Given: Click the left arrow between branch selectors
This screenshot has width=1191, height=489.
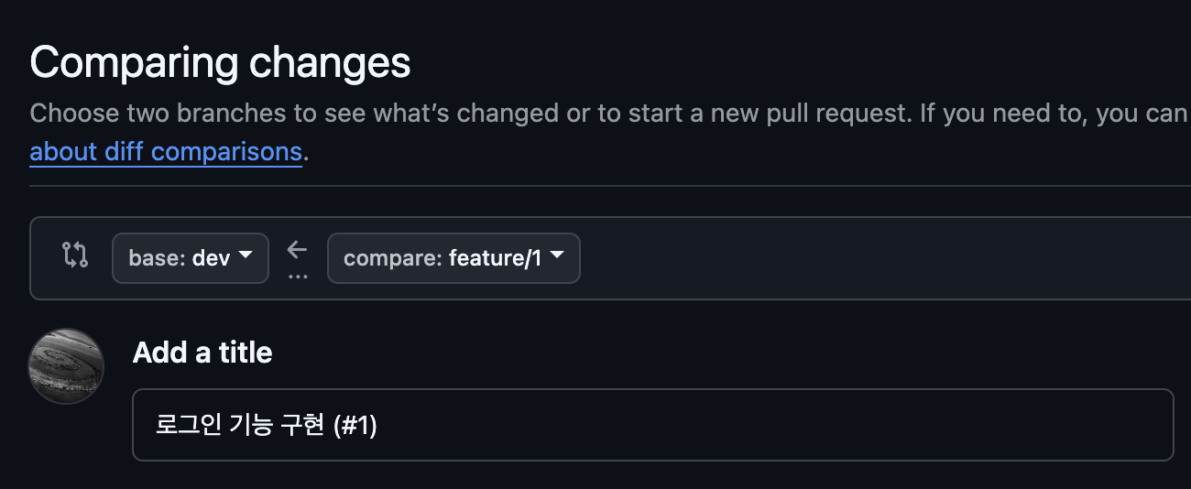Looking at the screenshot, I should pyautogui.click(x=297, y=249).
